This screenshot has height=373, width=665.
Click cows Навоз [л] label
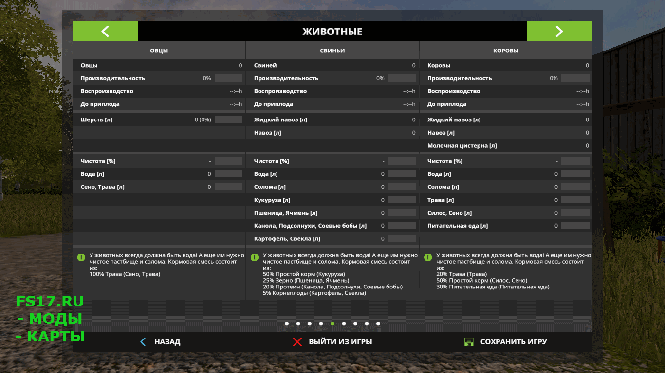point(441,133)
